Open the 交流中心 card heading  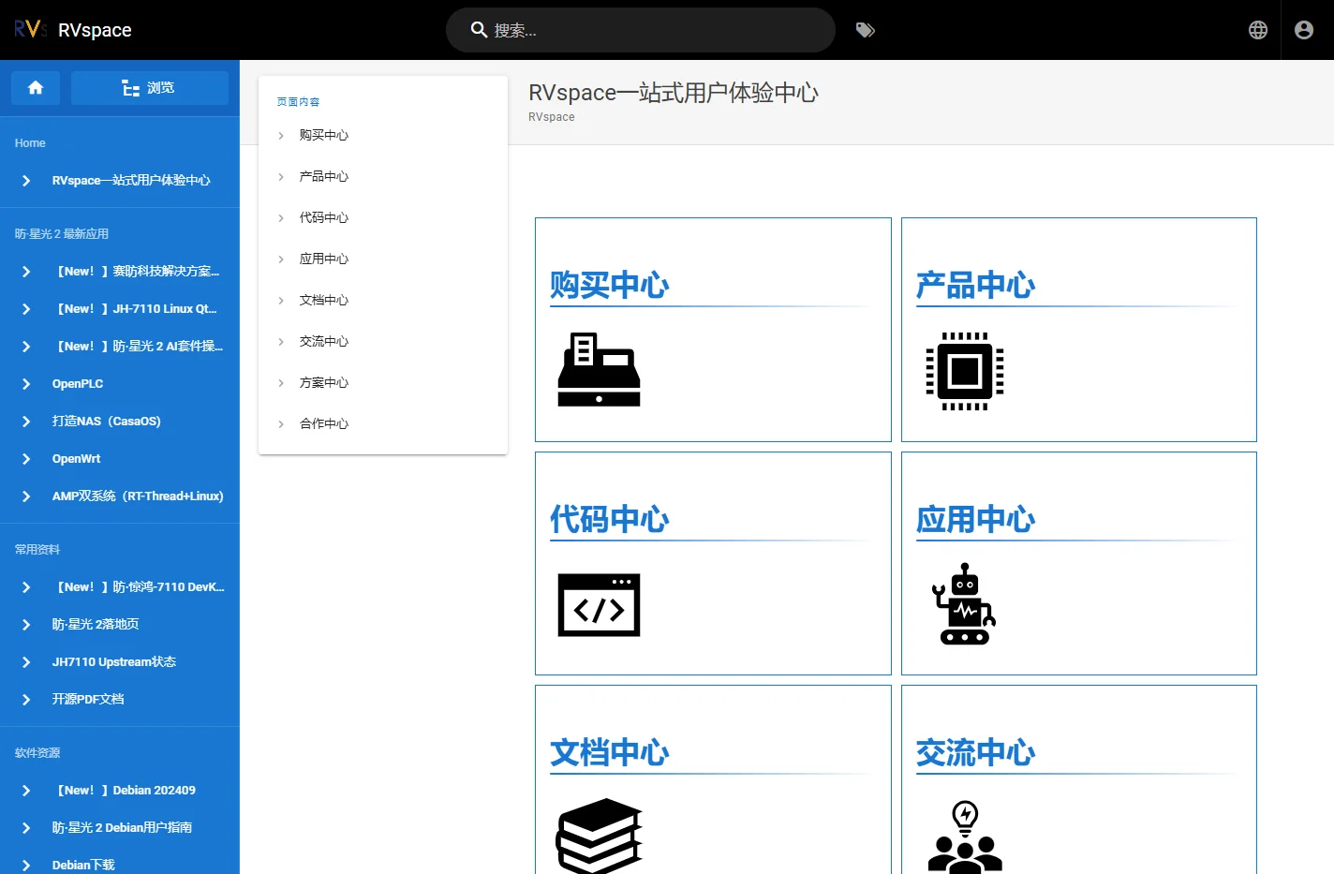coord(976,752)
